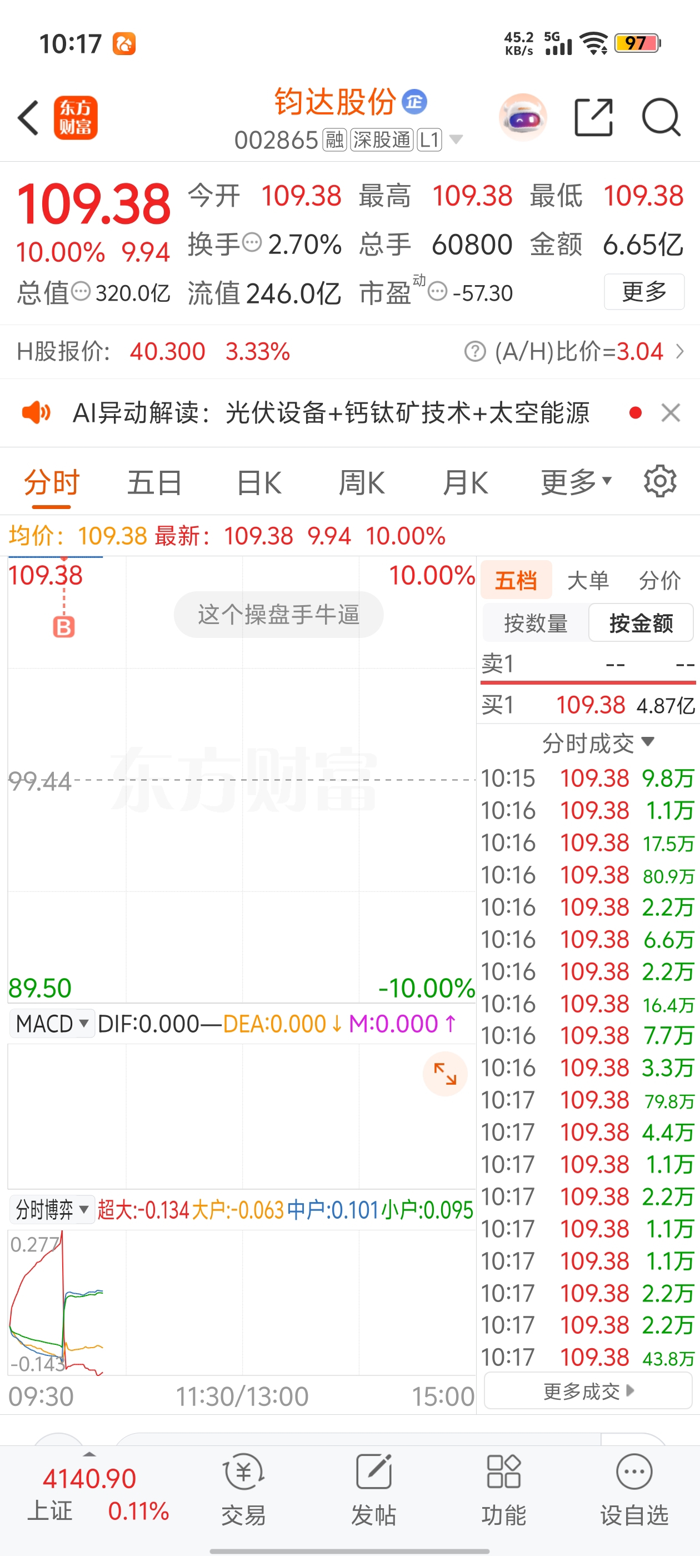
Task: Select the 大单 tab
Action: 588,581
